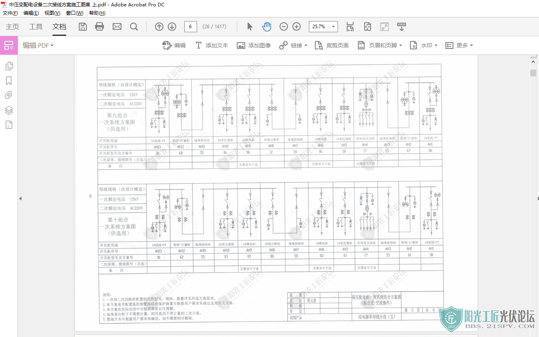Image resolution: width=539 pixels, height=337 pixels.
Task: Click 添加图像 add image tool
Action: click(254, 45)
